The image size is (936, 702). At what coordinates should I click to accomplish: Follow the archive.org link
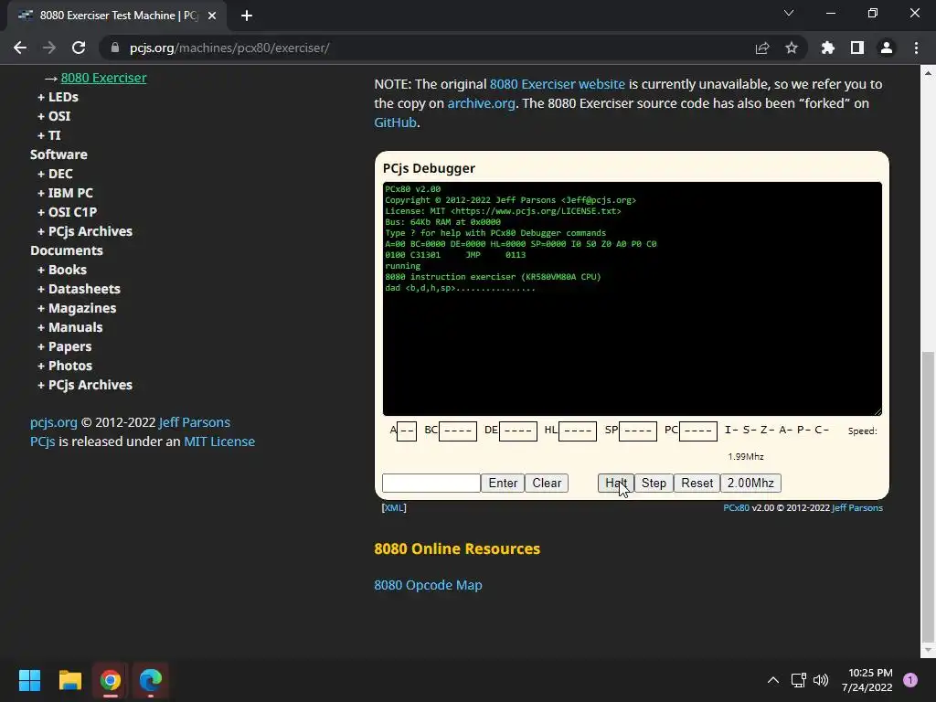click(x=481, y=103)
